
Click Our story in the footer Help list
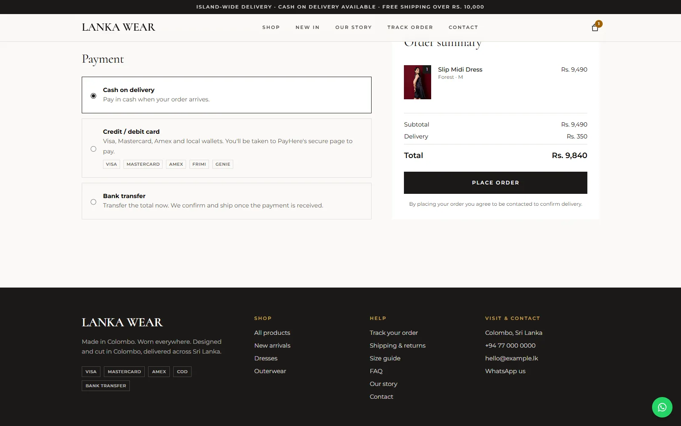pos(383,384)
